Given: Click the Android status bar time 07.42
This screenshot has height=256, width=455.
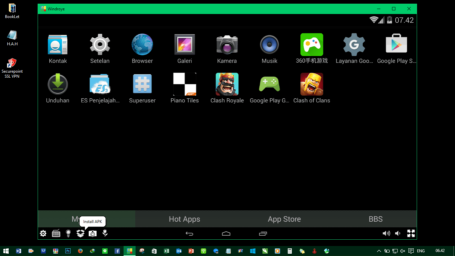Looking at the screenshot, I should click(x=404, y=20).
